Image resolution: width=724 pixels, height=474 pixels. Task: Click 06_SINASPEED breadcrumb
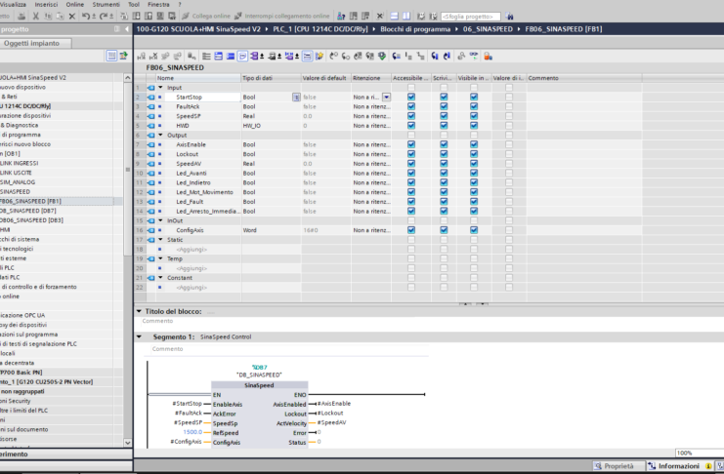pyautogui.click(x=488, y=29)
